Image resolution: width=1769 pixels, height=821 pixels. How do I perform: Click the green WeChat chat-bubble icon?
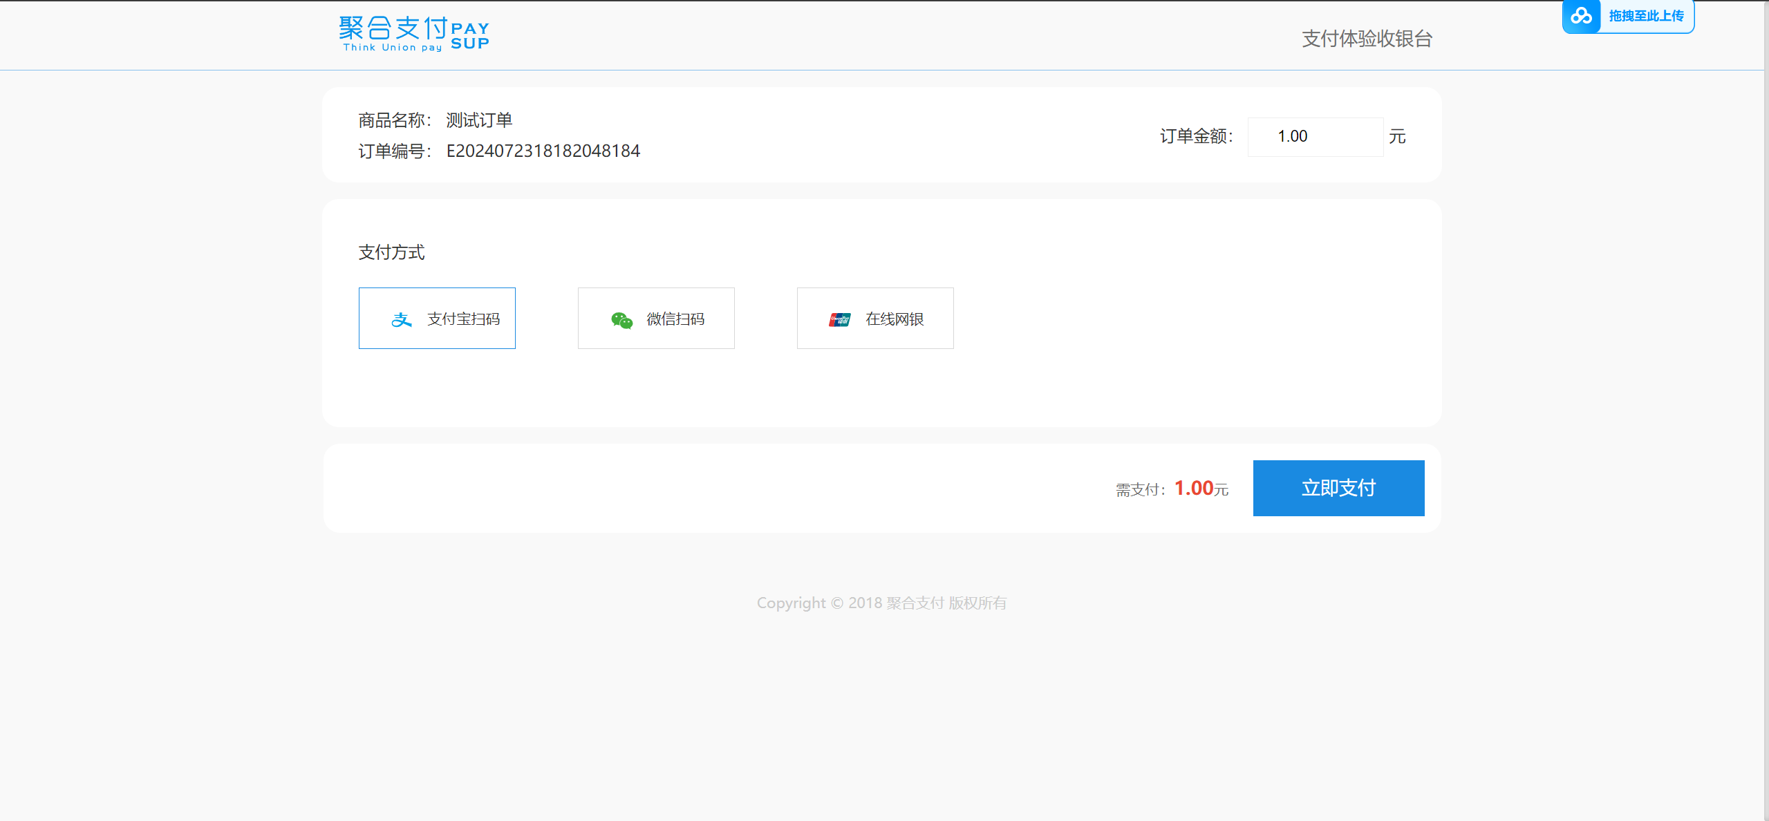tap(621, 320)
